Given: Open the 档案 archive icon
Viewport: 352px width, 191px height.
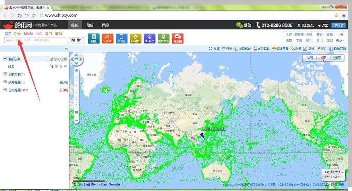Looking at the screenshot, I should [94, 38].
